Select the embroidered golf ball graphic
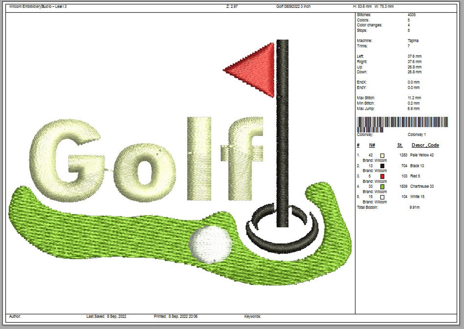The image size is (464, 329). tap(210, 244)
